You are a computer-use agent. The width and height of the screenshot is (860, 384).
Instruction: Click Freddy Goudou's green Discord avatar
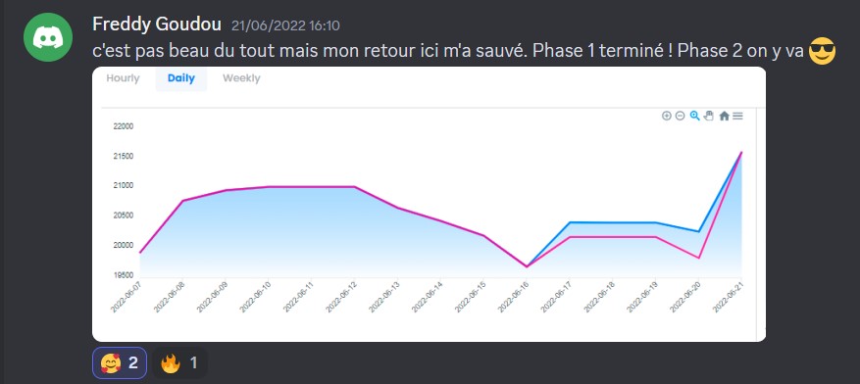point(48,37)
